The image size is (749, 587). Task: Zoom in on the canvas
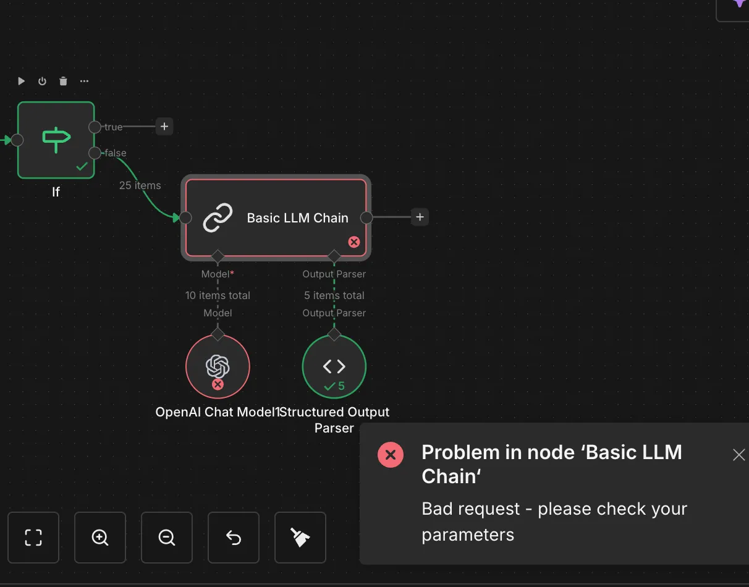tap(100, 538)
